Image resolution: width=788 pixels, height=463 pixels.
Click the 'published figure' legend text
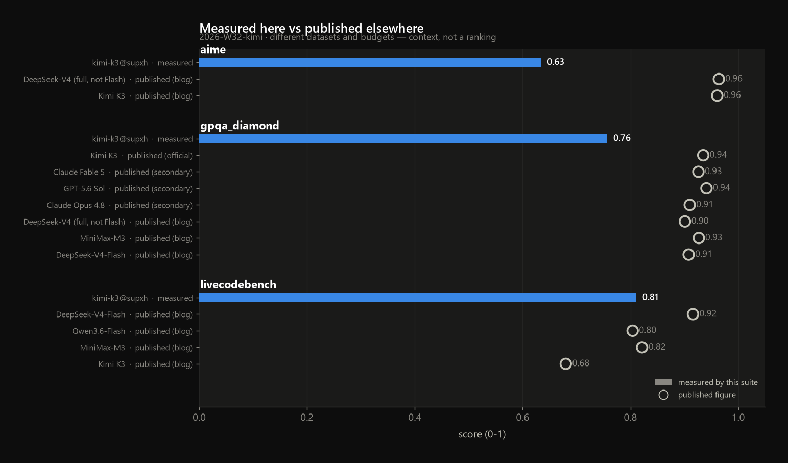click(x=707, y=395)
